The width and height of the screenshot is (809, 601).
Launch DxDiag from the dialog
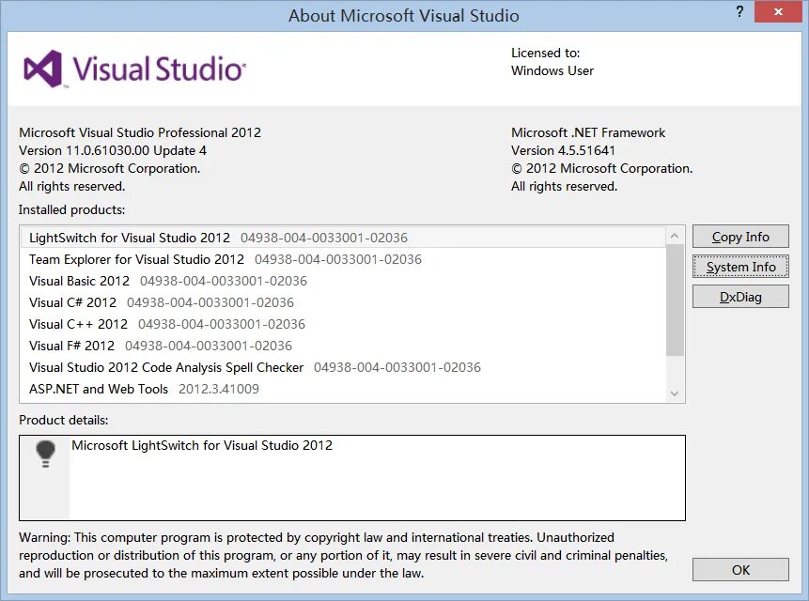[740, 297]
